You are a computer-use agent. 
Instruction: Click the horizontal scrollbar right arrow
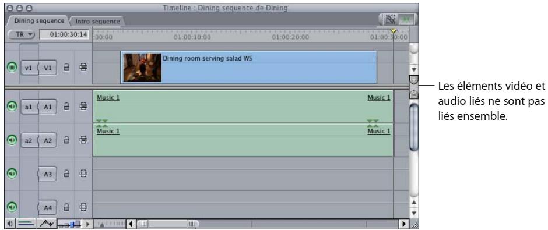(x=403, y=224)
